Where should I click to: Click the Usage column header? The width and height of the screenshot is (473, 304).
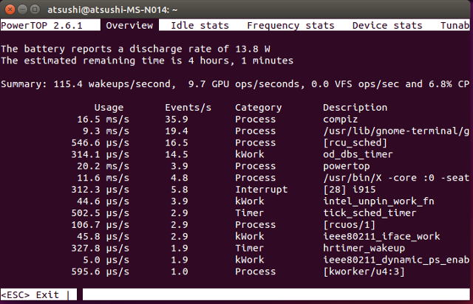[x=109, y=107]
